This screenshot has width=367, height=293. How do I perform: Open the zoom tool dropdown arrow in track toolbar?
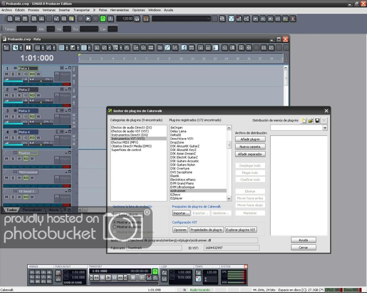click(121, 48)
